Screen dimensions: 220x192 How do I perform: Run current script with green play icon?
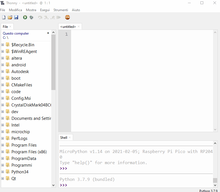[x=25, y=17]
